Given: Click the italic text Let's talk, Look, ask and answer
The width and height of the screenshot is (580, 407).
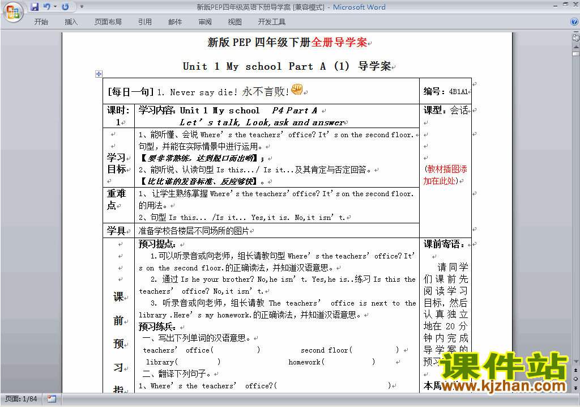Looking at the screenshot, I should (x=262, y=122).
